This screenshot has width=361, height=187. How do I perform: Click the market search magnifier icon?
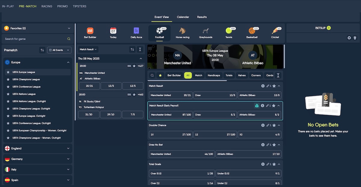152,75
